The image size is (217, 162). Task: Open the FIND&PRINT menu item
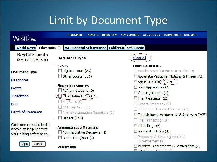tap(76, 35)
